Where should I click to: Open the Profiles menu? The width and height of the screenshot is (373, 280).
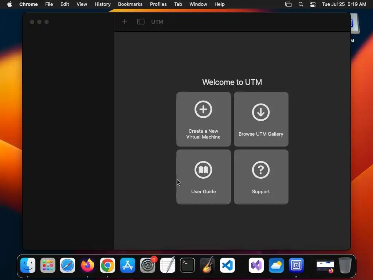tap(158, 4)
